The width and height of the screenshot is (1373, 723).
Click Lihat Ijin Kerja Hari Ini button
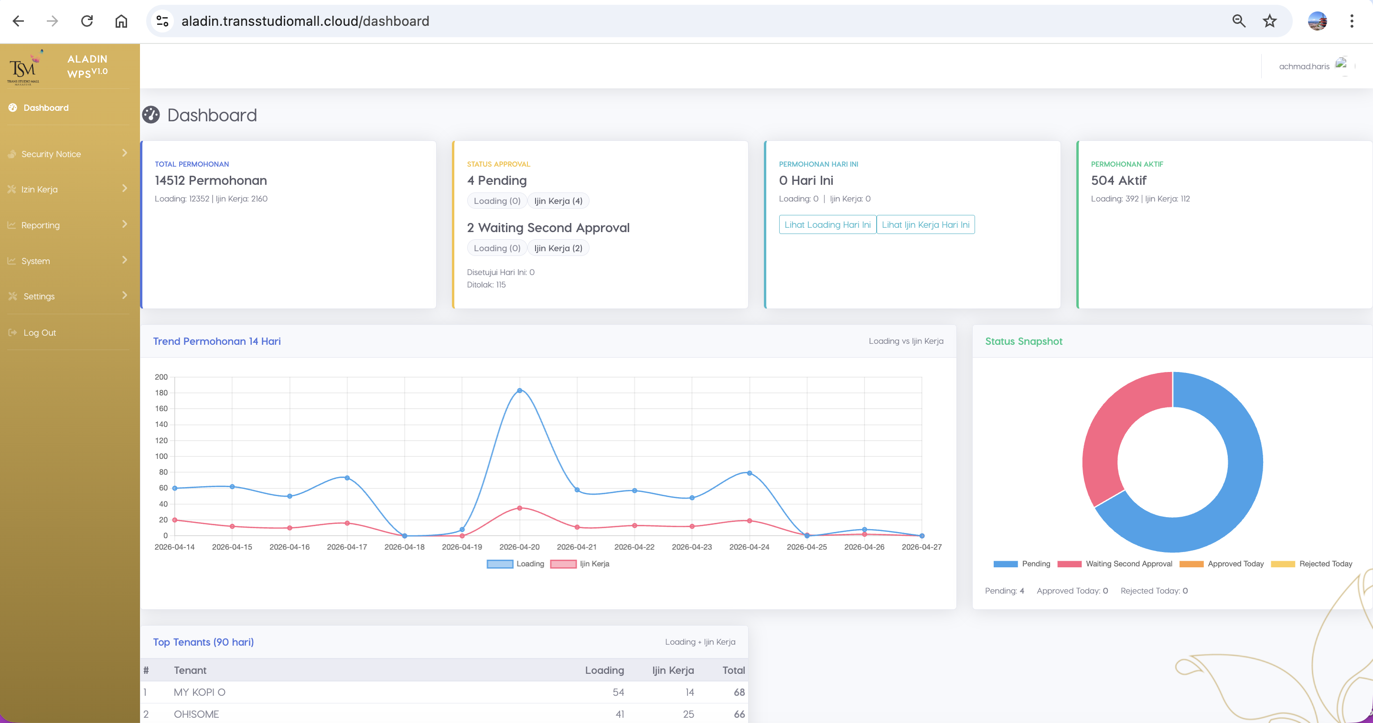coord(925,225)
